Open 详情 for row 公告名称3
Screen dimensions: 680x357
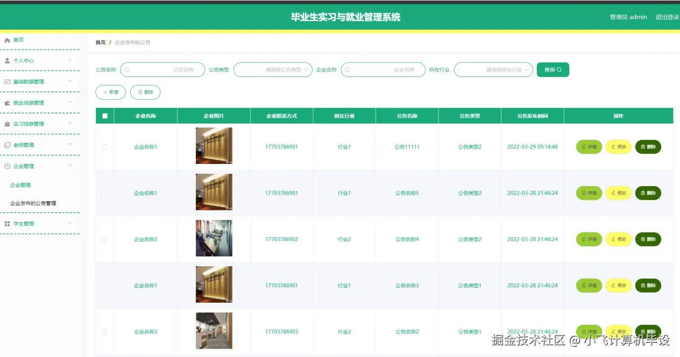[x=589, y=285]
